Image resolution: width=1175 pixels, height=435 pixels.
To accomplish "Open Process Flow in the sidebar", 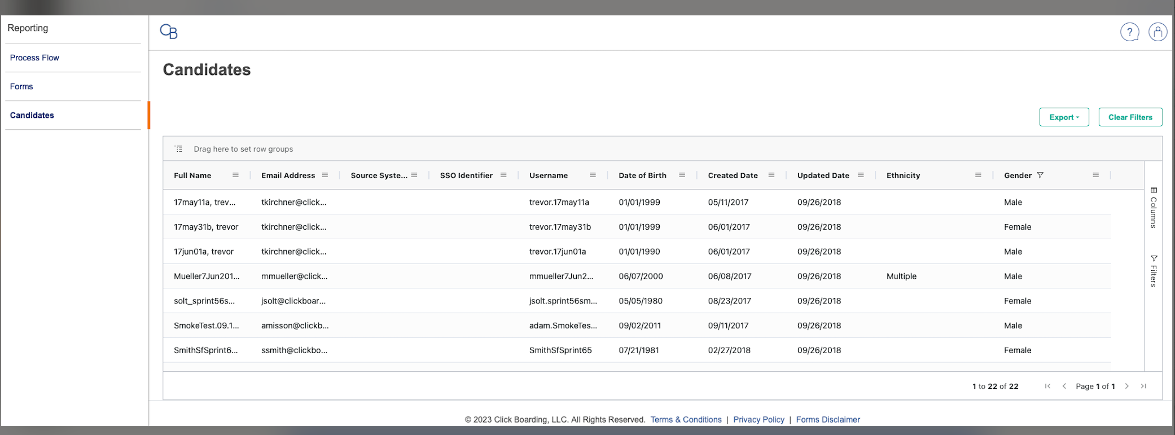I will point(34,58).
